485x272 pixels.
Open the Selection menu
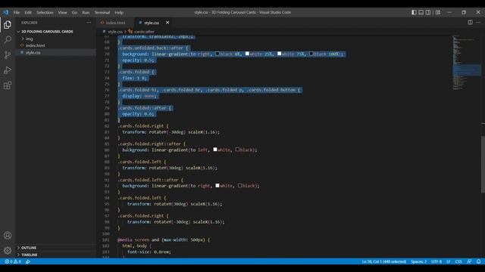(45, 12)
